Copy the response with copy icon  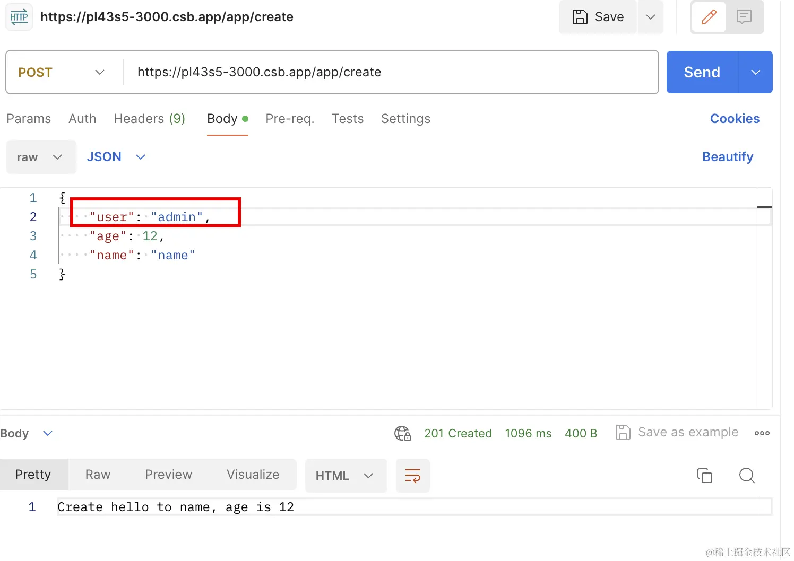pos(704,476)
